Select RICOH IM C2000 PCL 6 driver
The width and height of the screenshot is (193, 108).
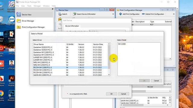tap(70, 67)
